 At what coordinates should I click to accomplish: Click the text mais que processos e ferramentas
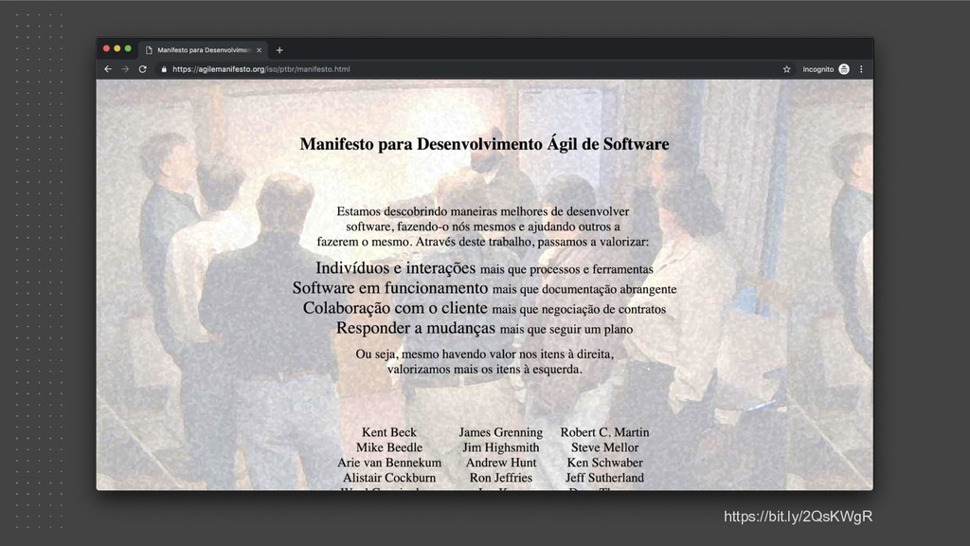(566, 269)
